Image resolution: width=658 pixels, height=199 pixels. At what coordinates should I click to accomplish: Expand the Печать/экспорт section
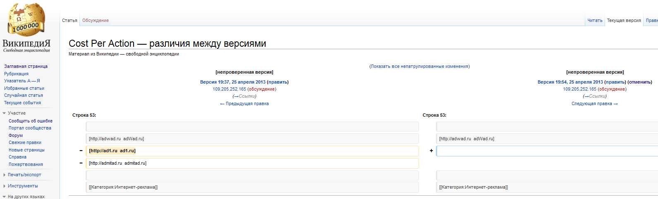tap(24, 175)
